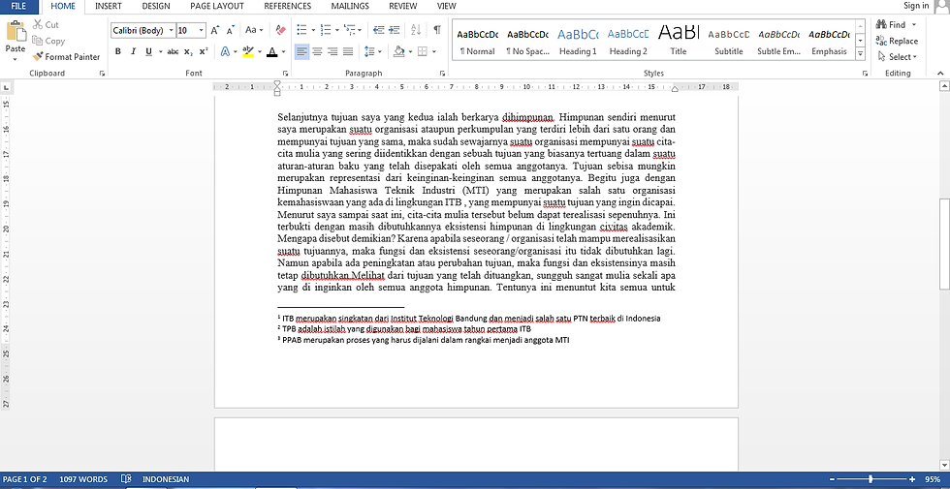Open the font name dropdown
Viewport: 950px width, 489px height.
point(172,30)
